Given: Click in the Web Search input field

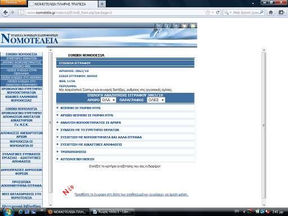Looking at the screenshot, I should (x=246, y=12).
